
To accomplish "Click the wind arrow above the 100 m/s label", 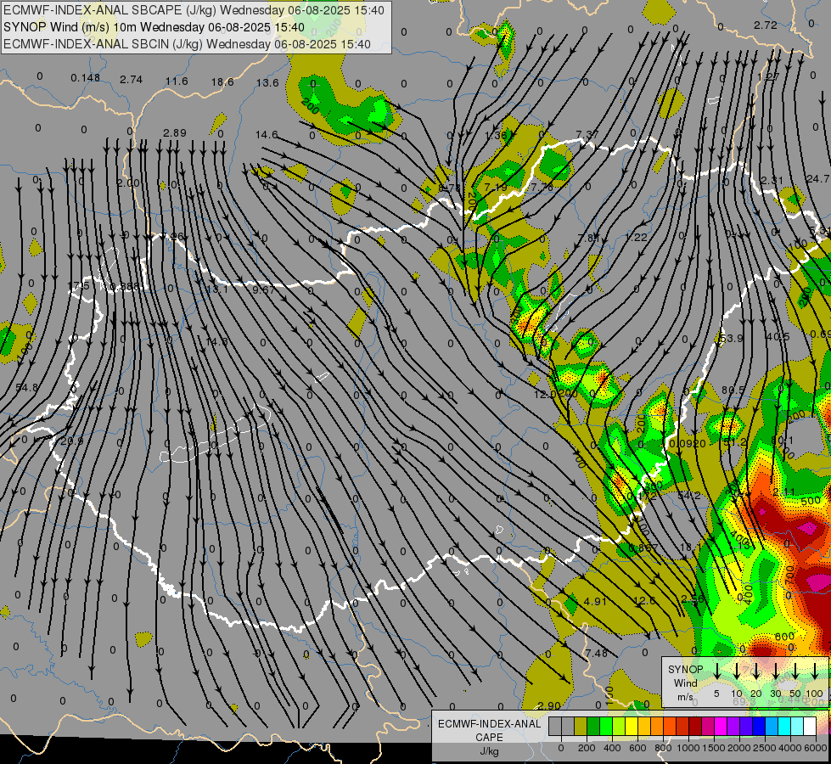I will (815, 670).
